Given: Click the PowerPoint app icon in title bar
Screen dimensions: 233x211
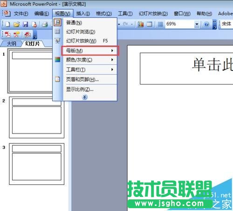Looking at the screenshot, I should pos(3,4).
